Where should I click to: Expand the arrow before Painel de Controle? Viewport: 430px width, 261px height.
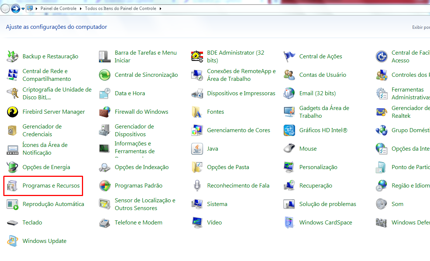point(37,8)
